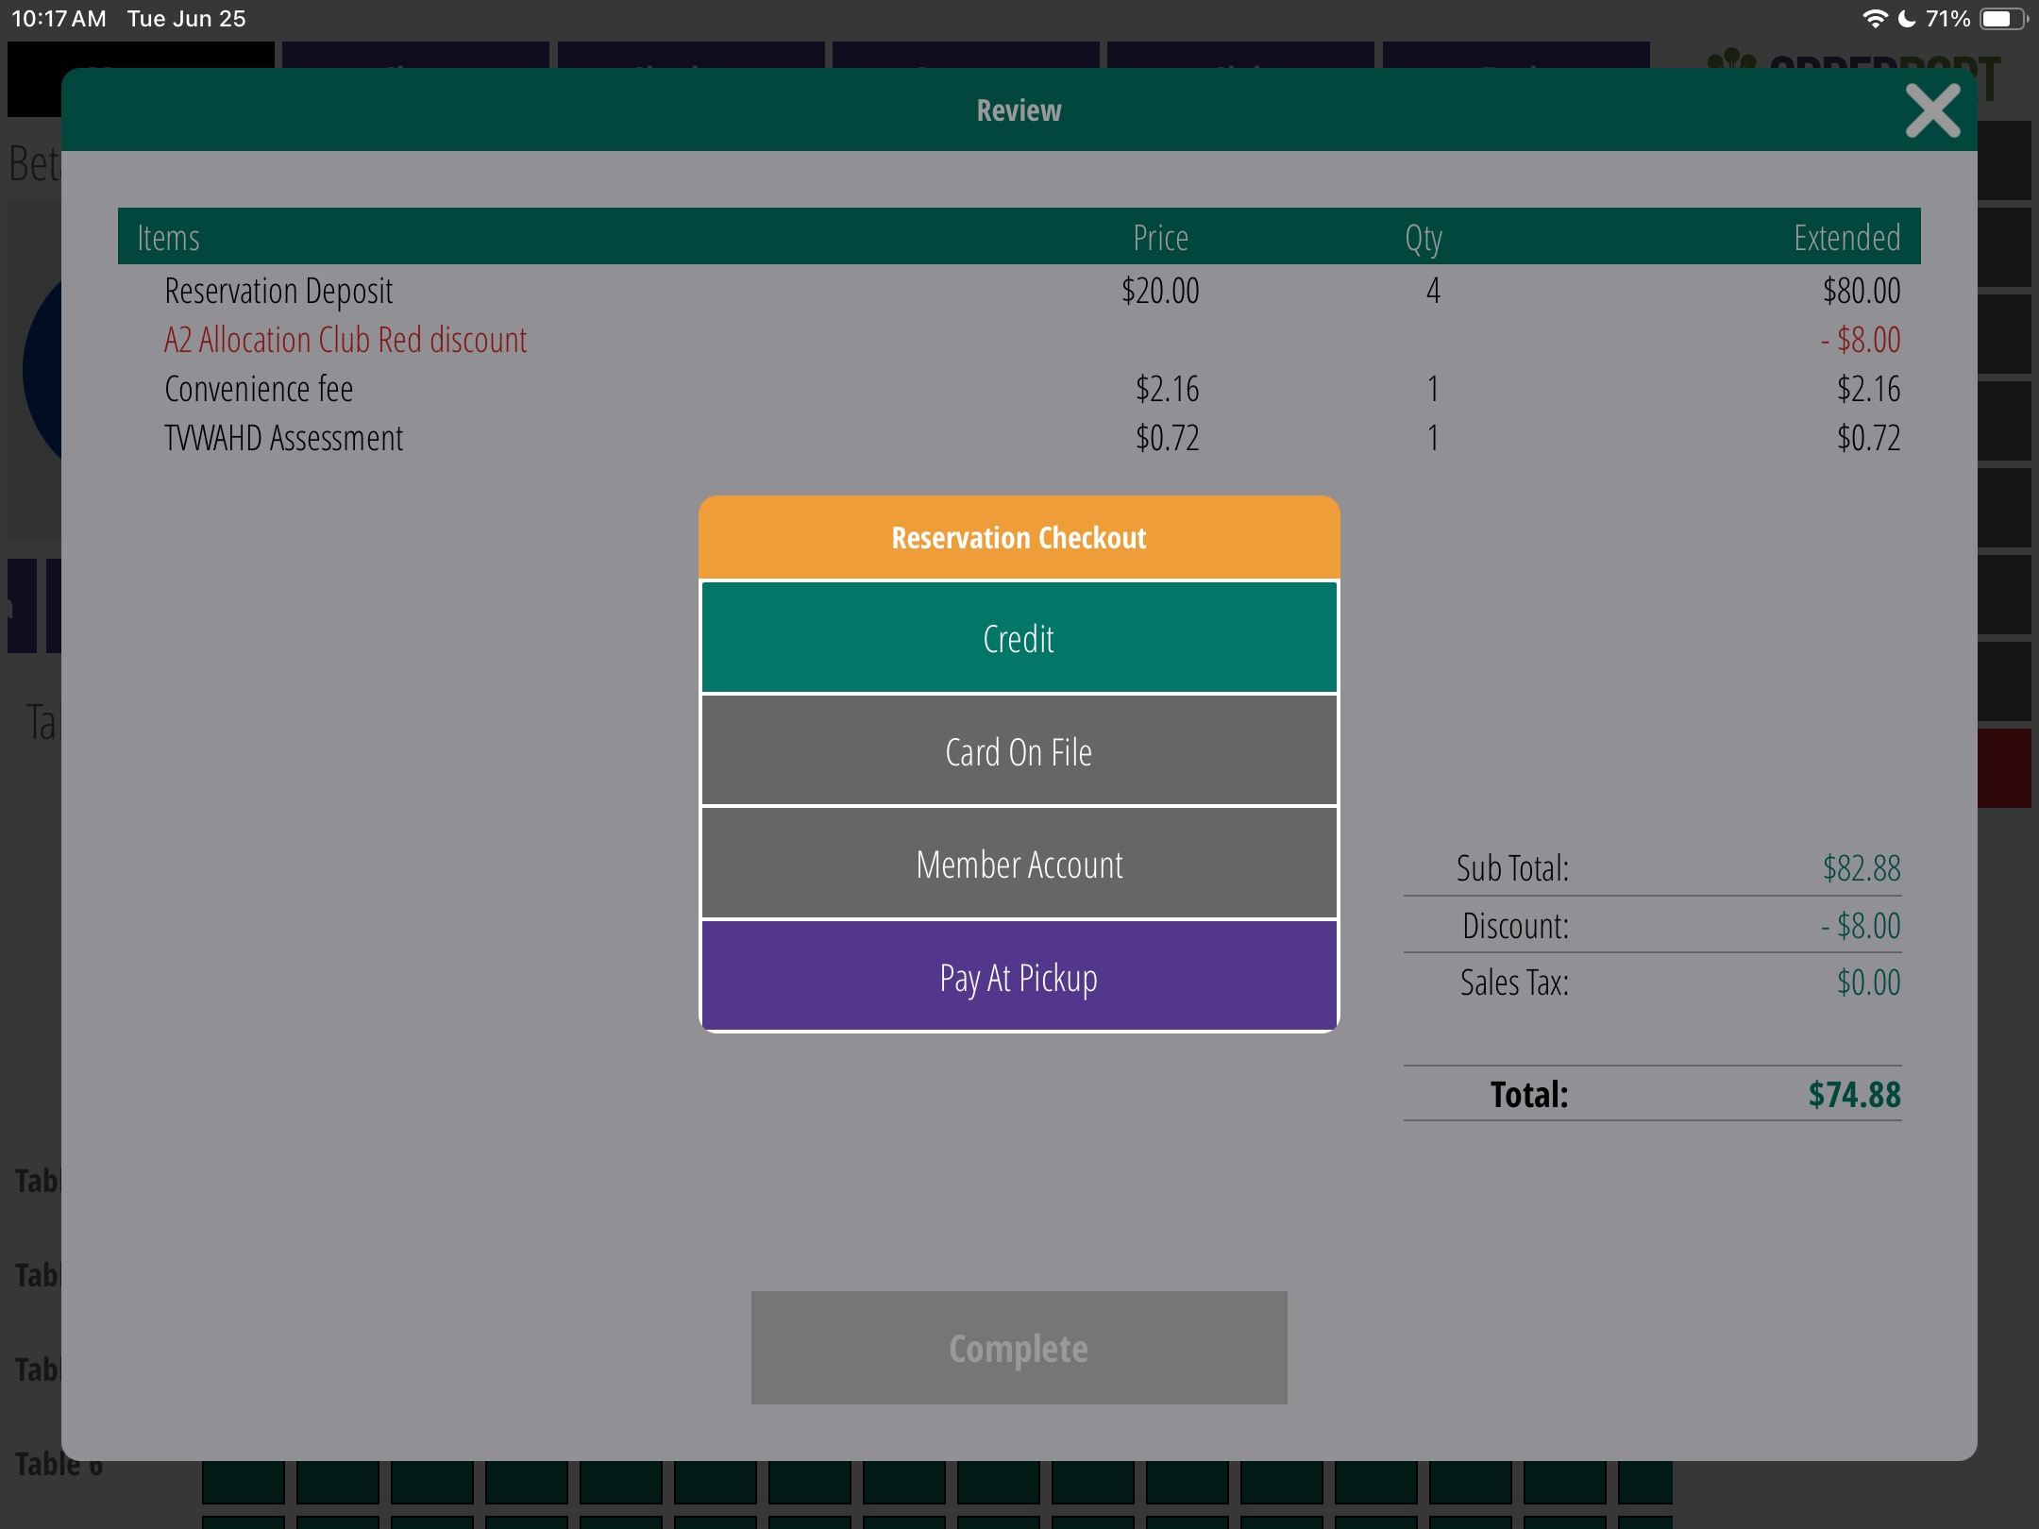The height and width of the screenshot is (1529, 2039).
Task: Select Credit payment option
Action: tap(1019, 638)
